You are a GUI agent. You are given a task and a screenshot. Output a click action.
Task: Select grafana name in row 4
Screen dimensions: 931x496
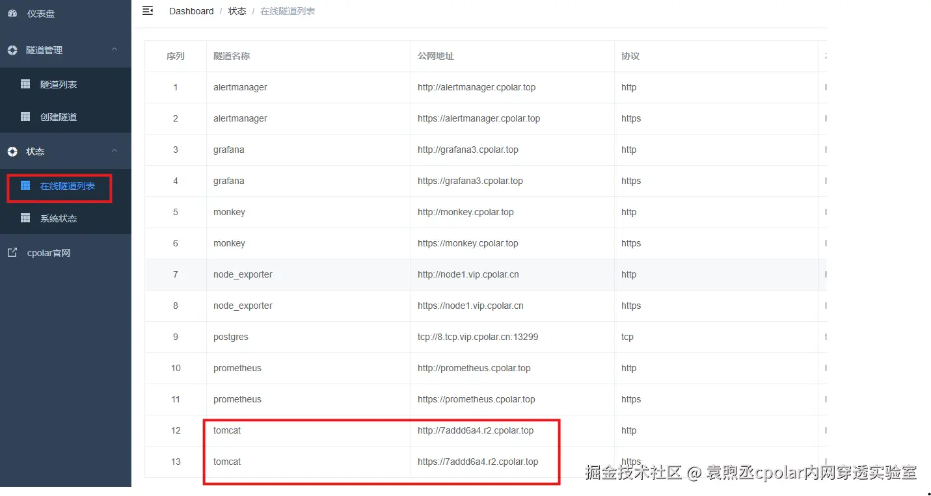click(229, 181)
